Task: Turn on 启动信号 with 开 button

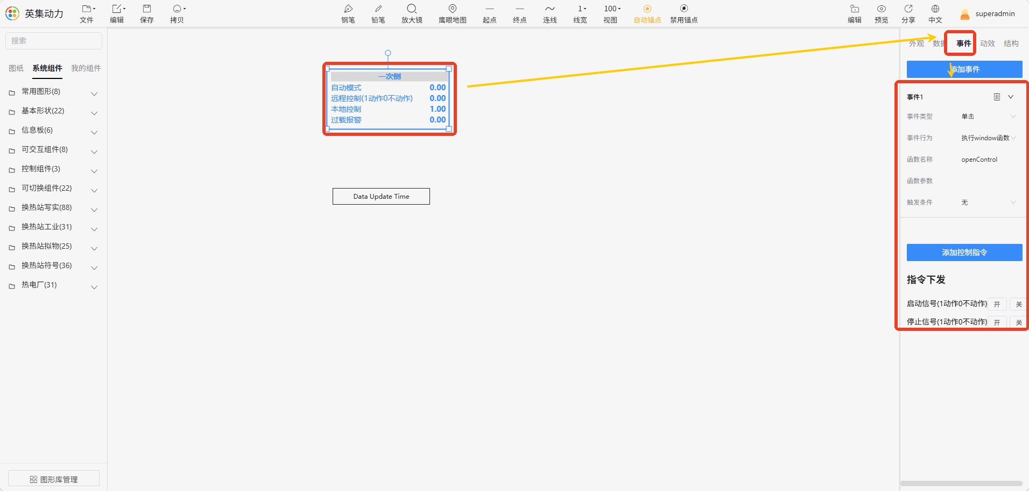Action: [x=997, y=304]
